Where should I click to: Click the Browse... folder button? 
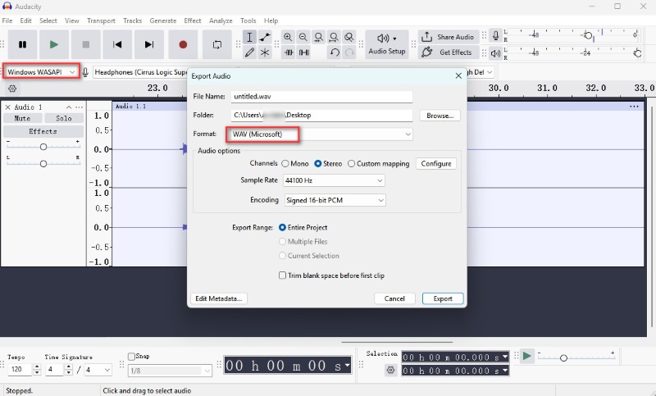point(440,116)
